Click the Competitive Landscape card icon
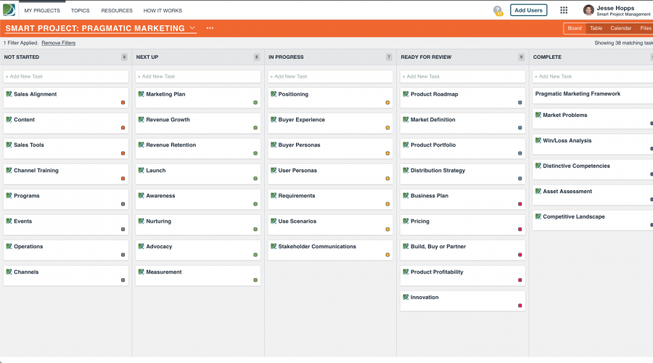Screen dimensions: 653x363 coord(538,216)
